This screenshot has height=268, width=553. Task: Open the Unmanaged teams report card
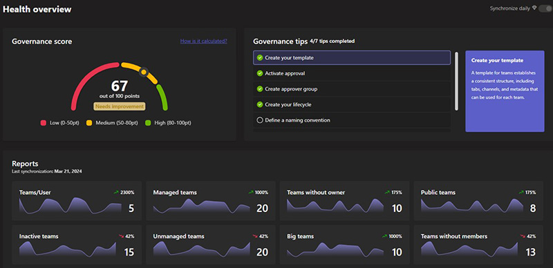tap(211, 245)
